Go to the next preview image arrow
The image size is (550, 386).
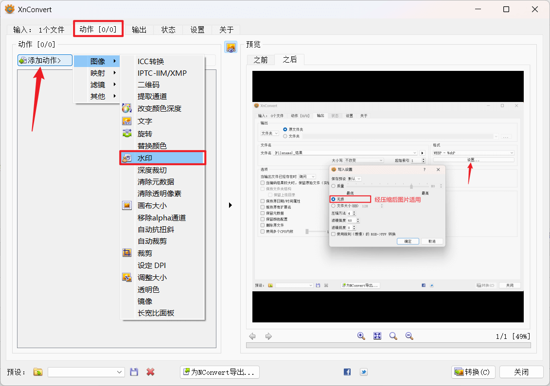268,336
